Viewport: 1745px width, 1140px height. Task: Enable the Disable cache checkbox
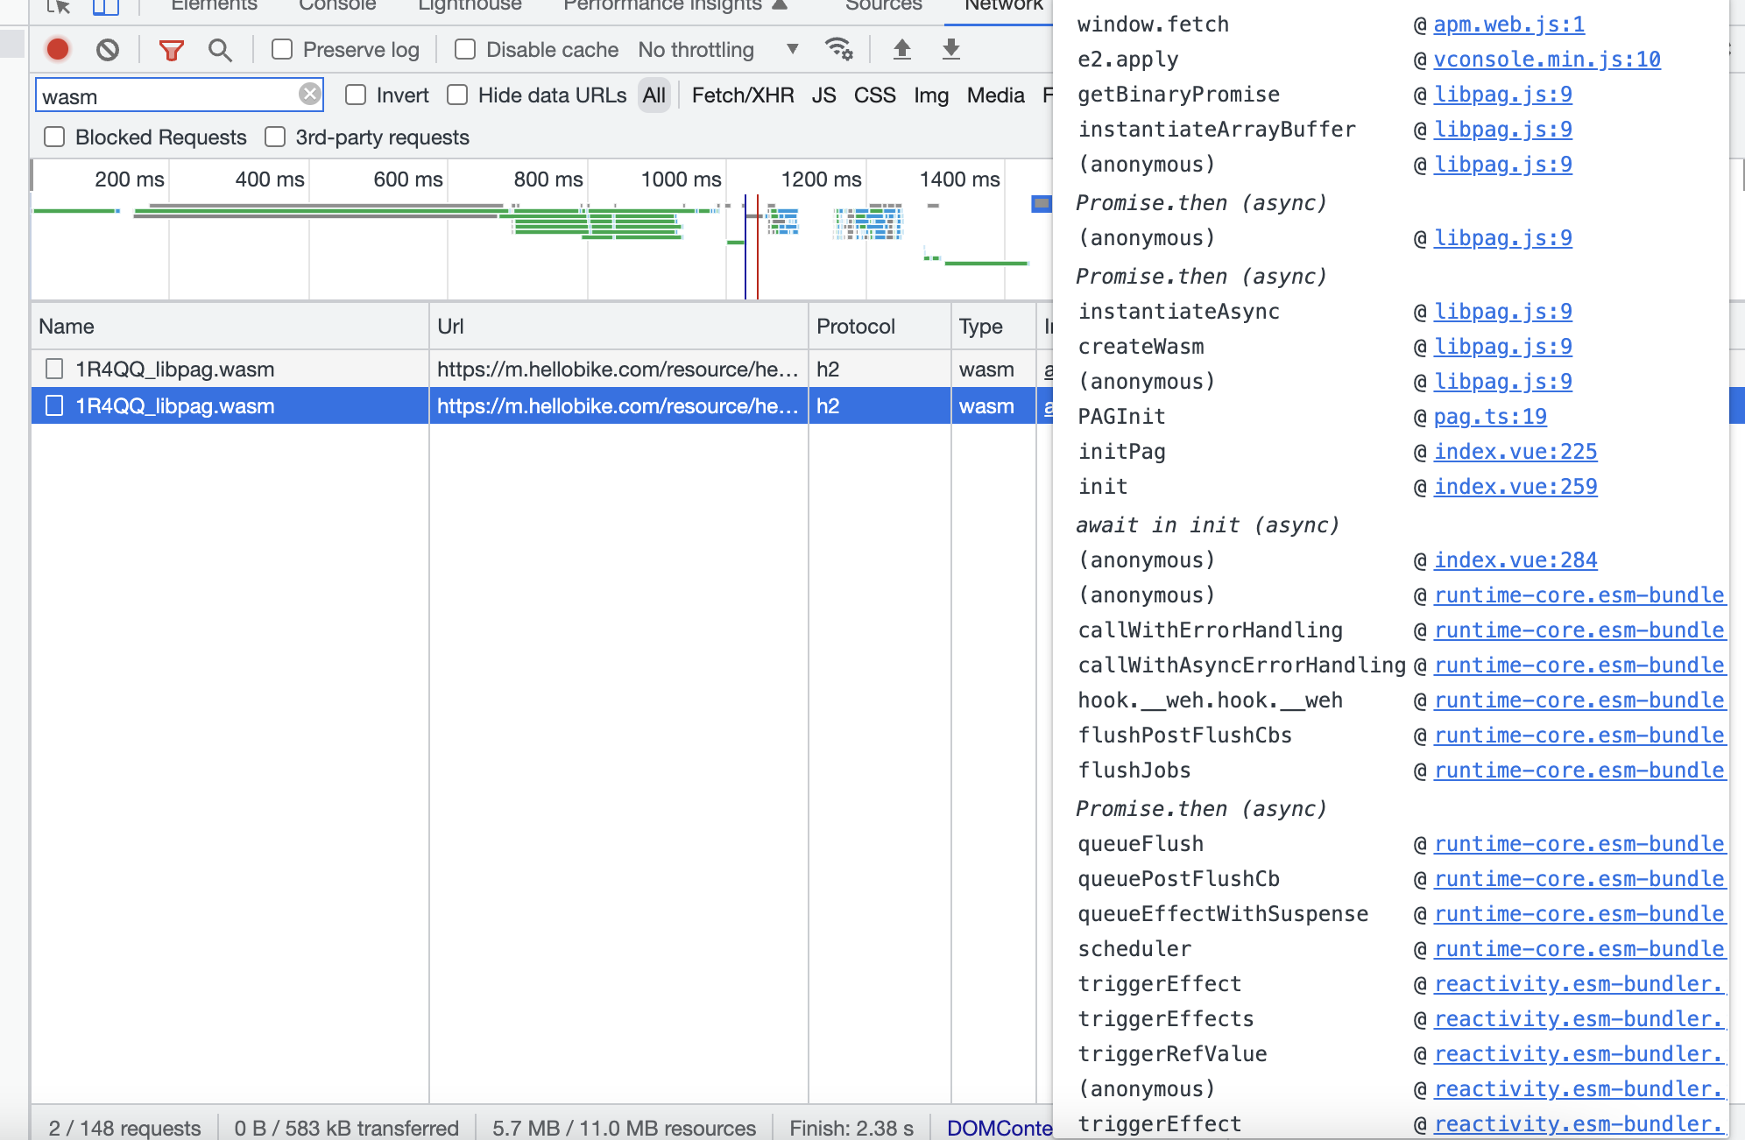pos(464,50)
